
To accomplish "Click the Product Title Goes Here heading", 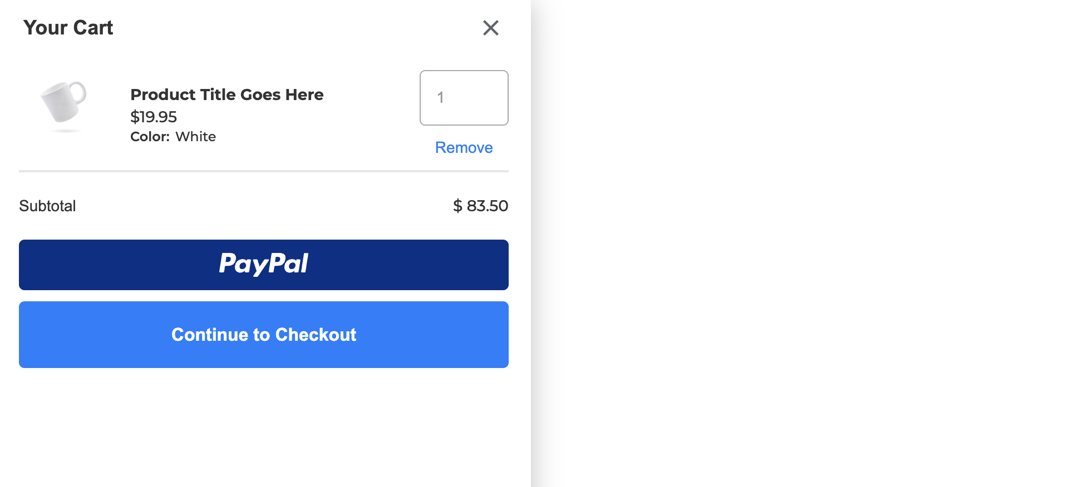I will 227,95.
